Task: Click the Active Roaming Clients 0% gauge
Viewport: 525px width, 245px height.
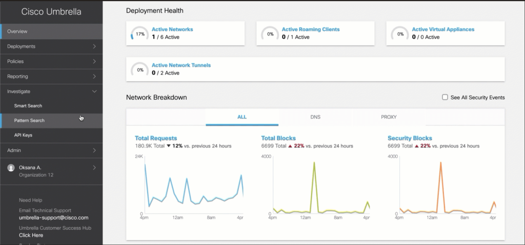Action: pos(270,34)
